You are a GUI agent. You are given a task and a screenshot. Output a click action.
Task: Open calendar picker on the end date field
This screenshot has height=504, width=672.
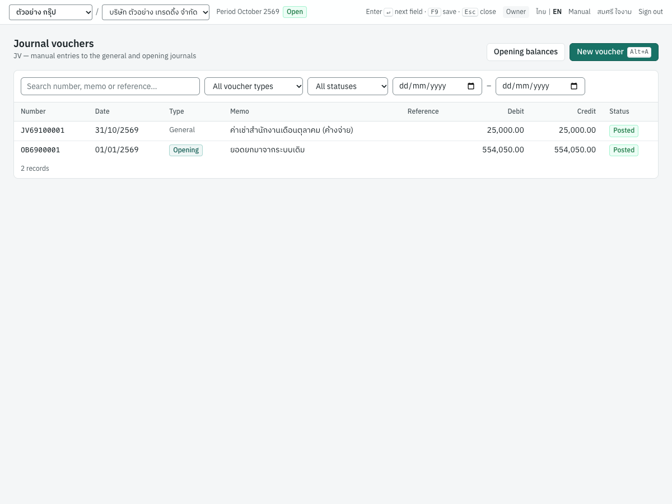point(574,86)
